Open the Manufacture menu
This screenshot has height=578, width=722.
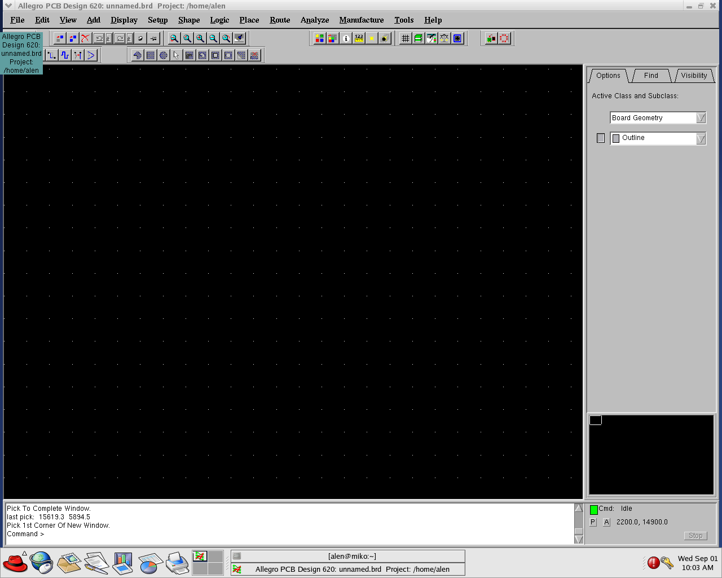(x=361, y=20)
